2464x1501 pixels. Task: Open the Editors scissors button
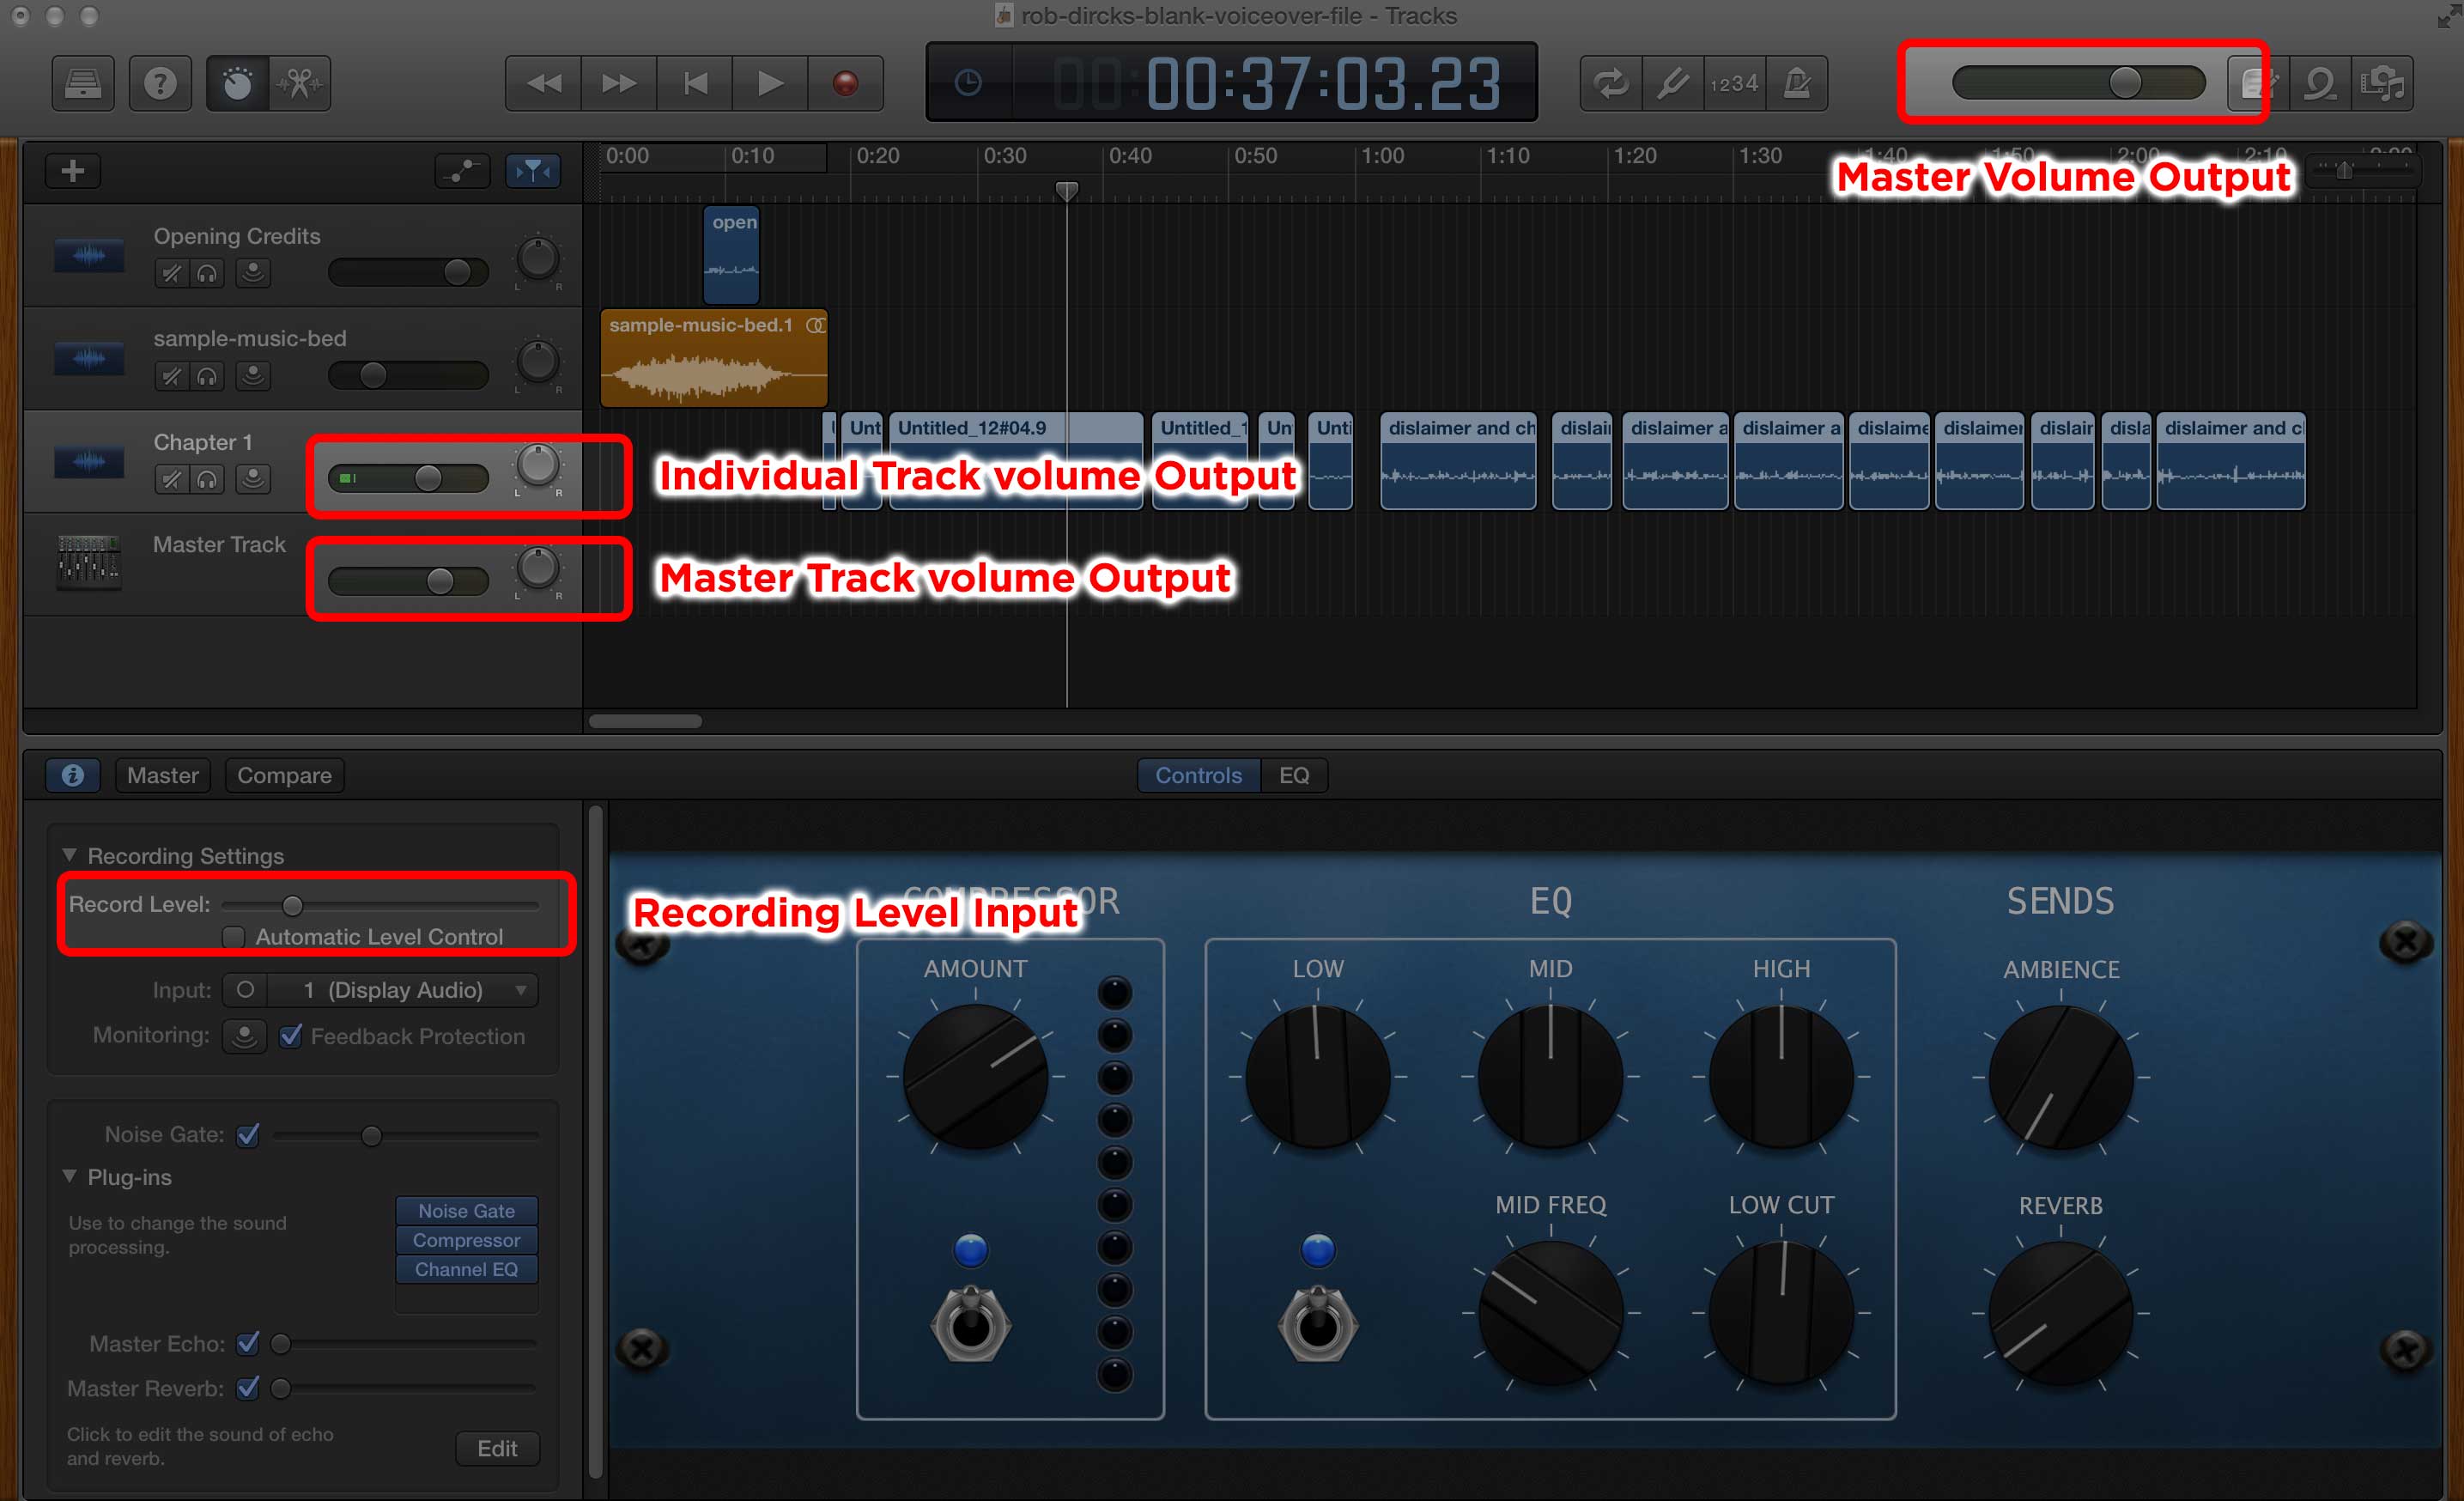(300, 84)
